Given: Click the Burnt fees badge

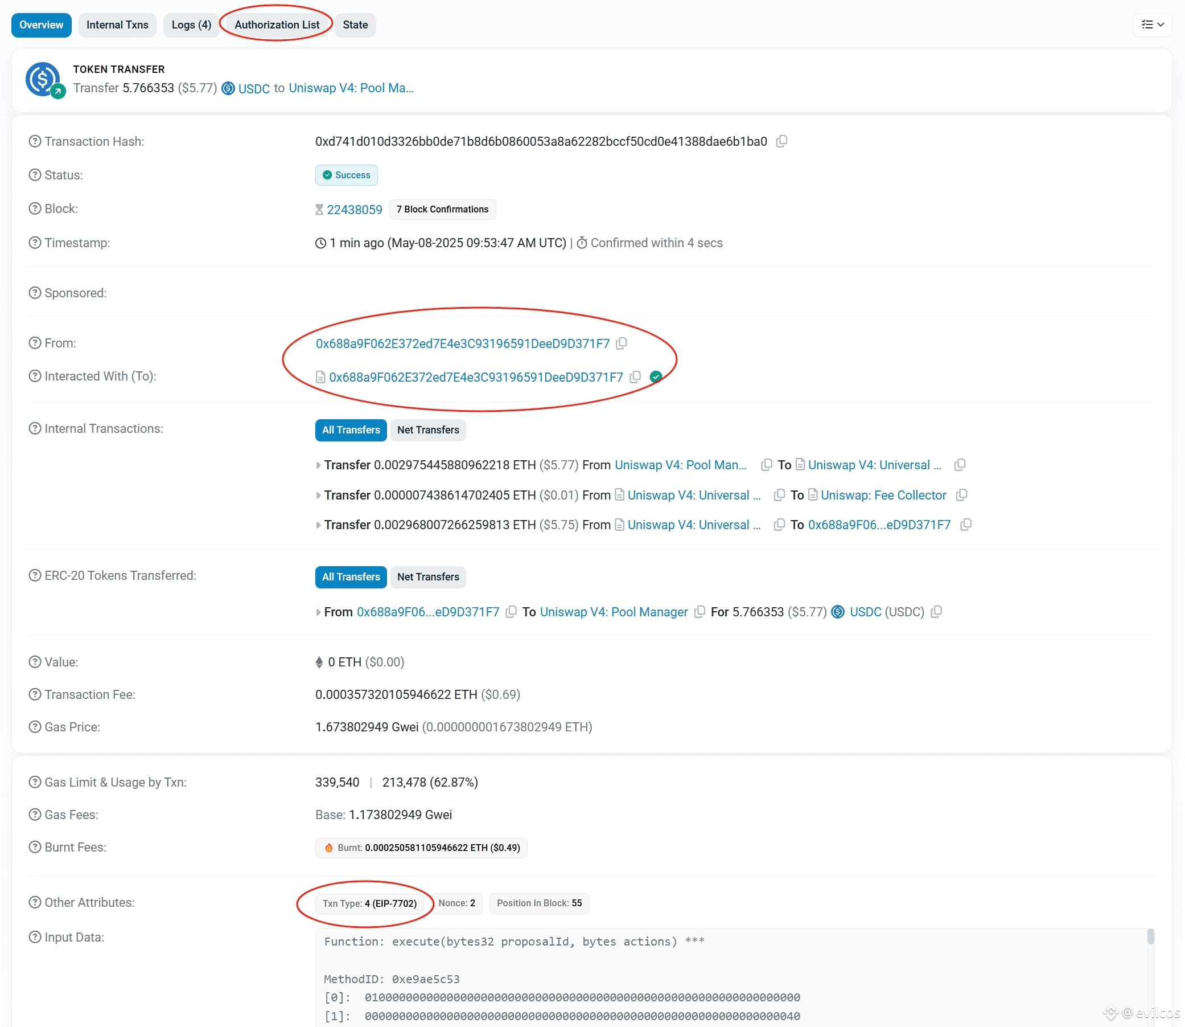Looking at the screenshot, I should [422, 848].
